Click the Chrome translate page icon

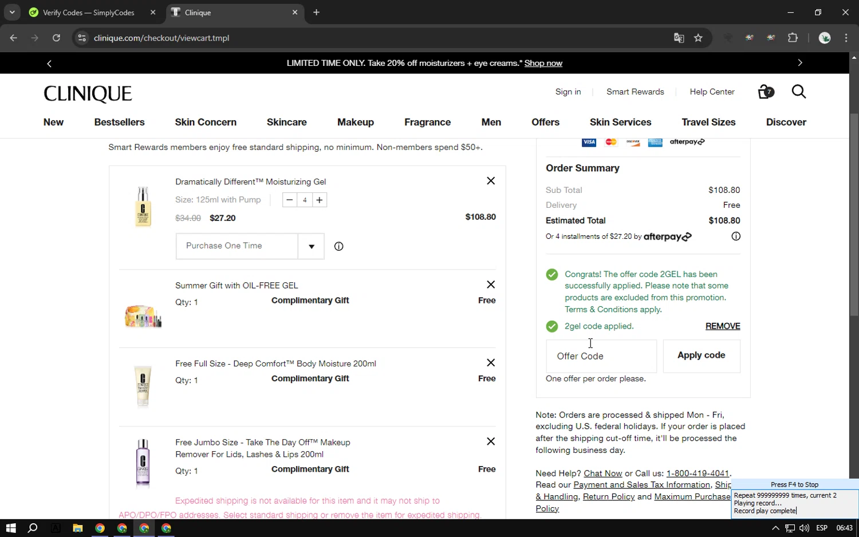679,38
